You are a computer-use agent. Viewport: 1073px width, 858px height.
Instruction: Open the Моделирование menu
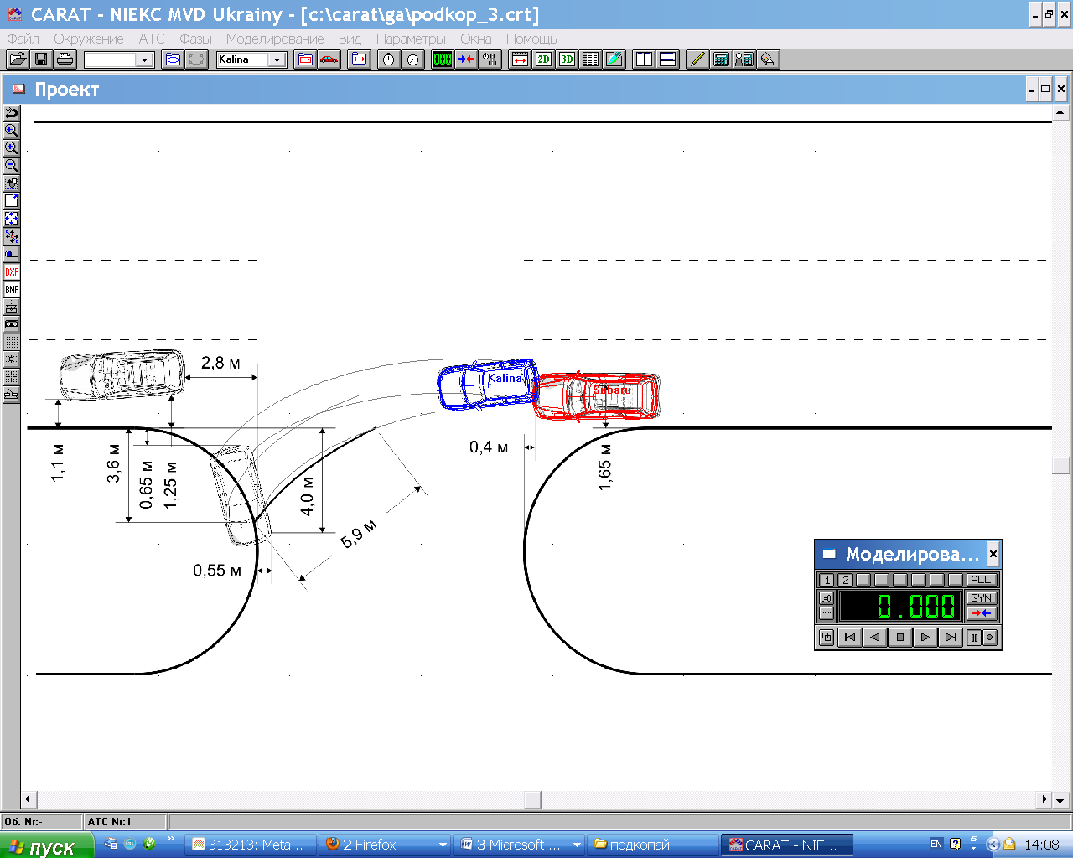click(275, 39)
